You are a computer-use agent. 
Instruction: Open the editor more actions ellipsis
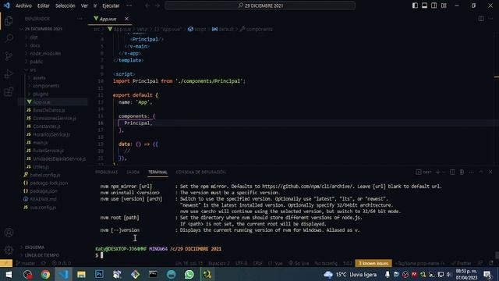(490, 19)
